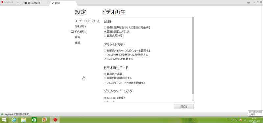This screenshot has height=123, width=263.
Task: Click the AnyDesk に接続しました status text
Action: 18,114
